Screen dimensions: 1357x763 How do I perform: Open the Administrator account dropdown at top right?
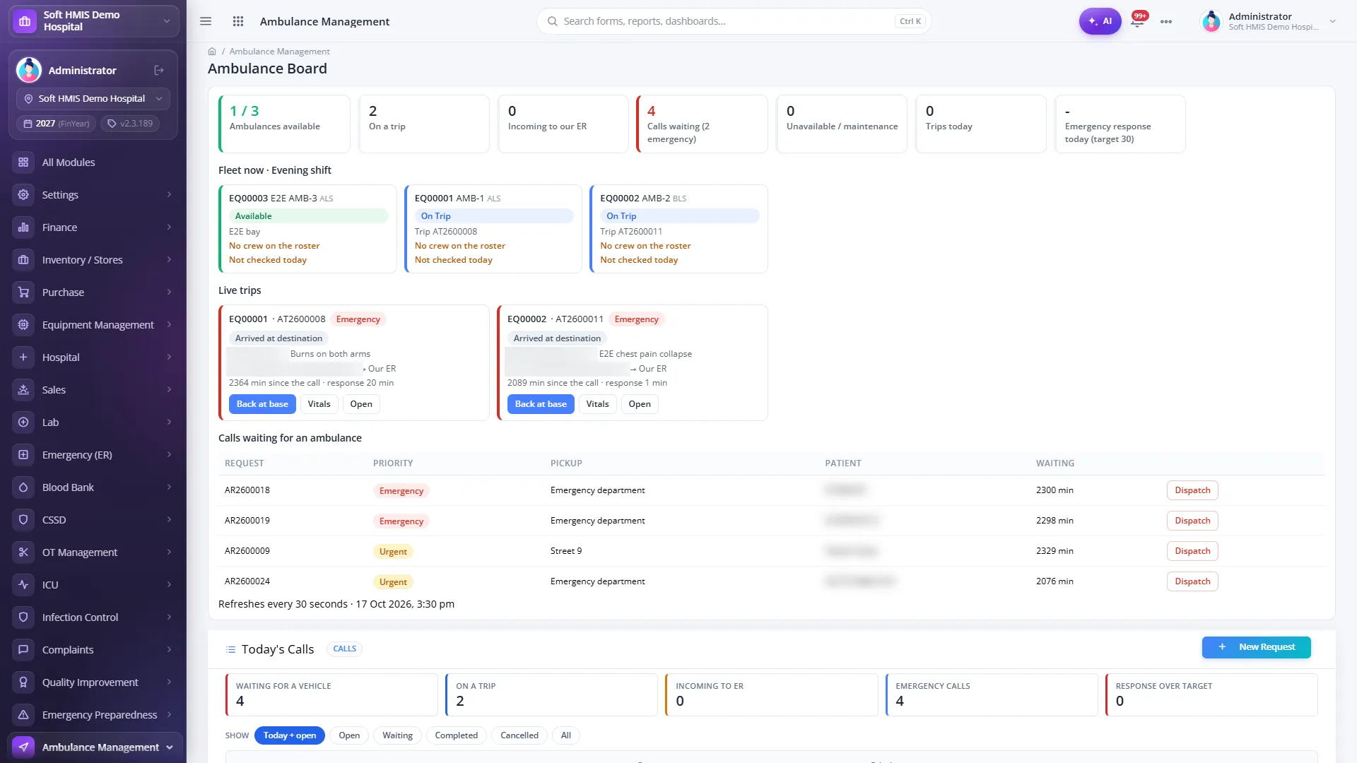click(1269, 21)
